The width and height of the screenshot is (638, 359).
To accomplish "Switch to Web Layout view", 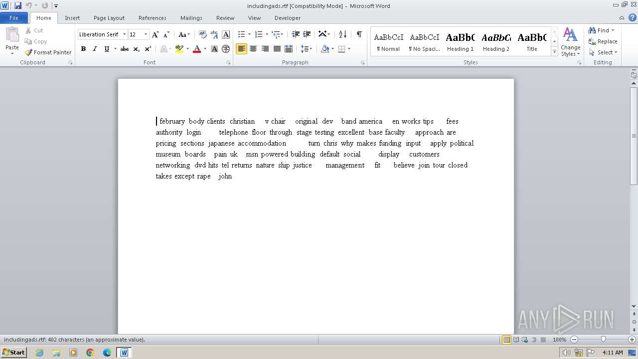I will click(525, 340).
